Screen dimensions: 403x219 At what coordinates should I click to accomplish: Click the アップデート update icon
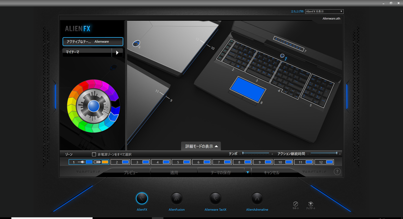310,204
